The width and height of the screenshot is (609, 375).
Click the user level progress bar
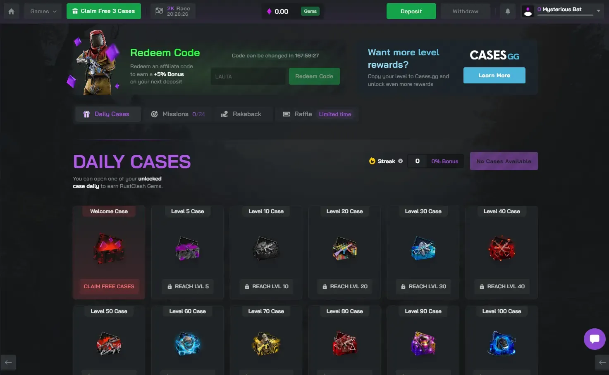click(565, 15)
